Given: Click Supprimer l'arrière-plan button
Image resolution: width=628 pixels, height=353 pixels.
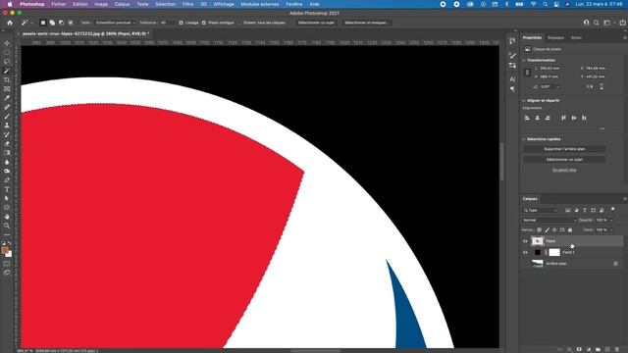Looking at the screenshot, I should pyautogui.click(x=564, y=149).
